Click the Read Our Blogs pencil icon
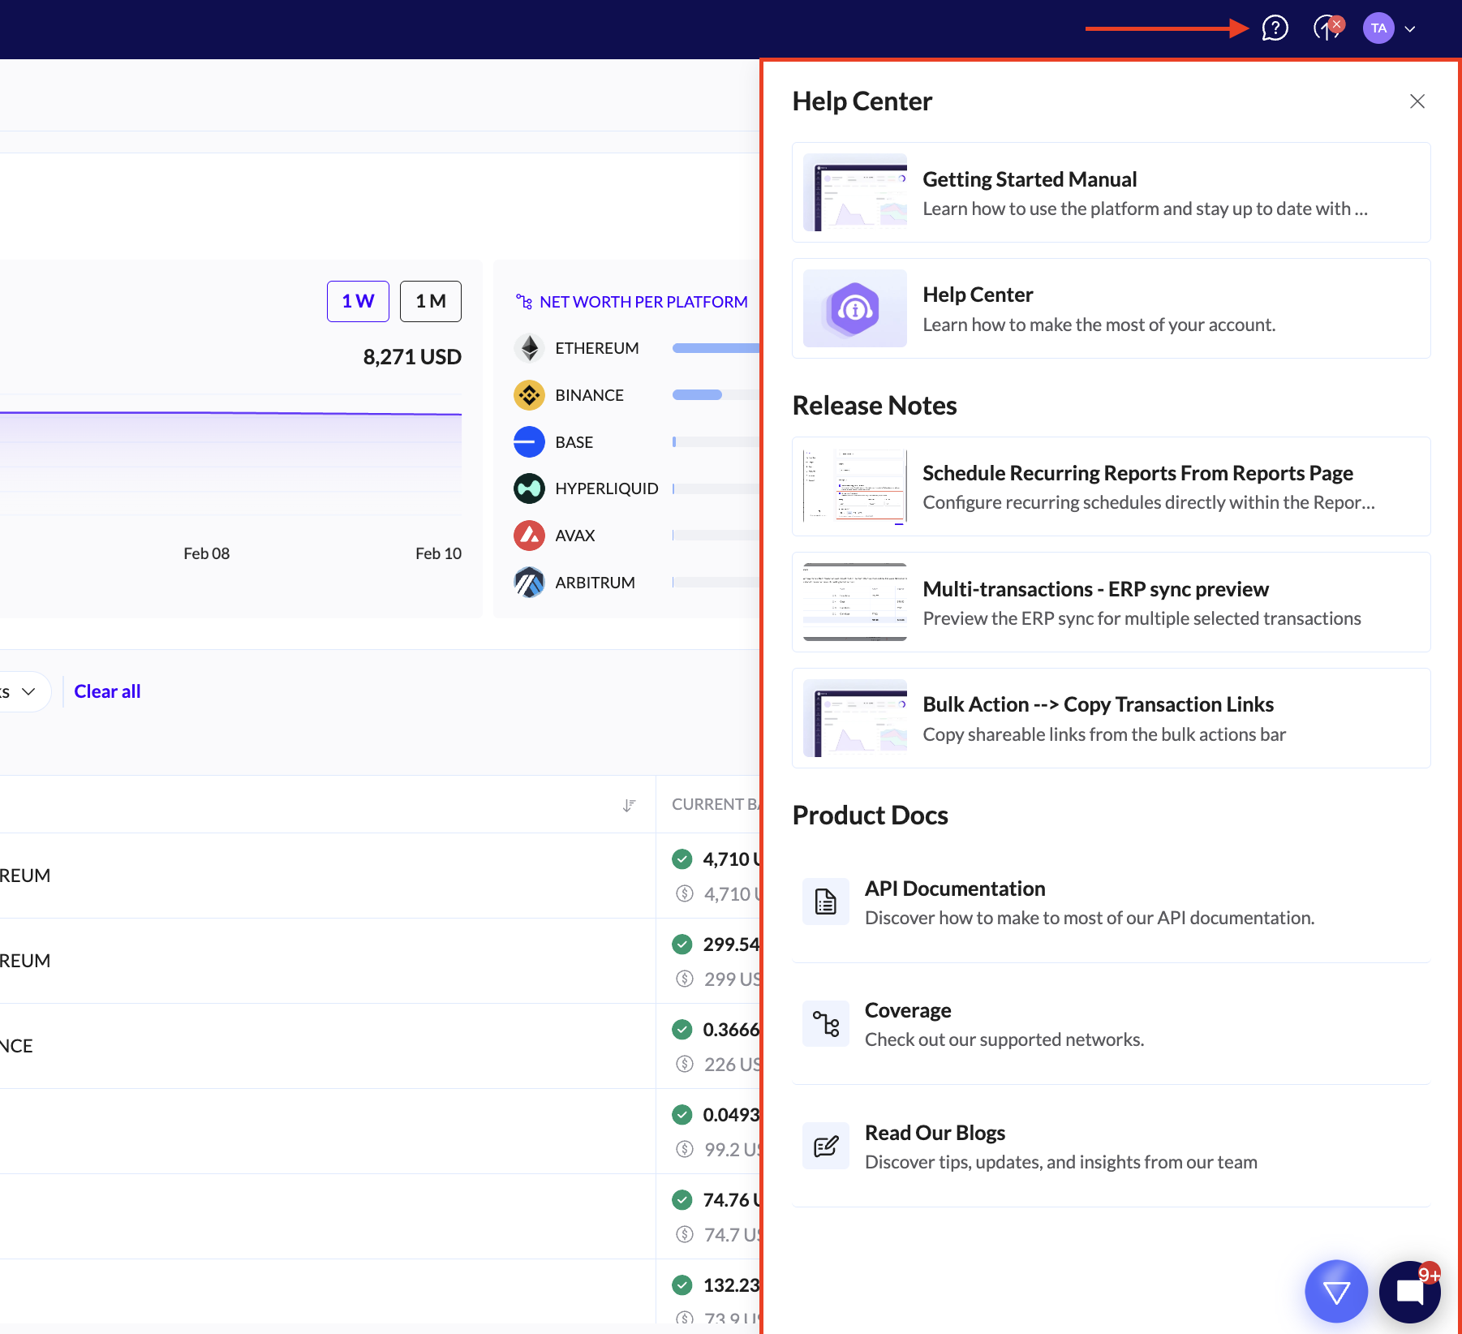 [826, 1146]
